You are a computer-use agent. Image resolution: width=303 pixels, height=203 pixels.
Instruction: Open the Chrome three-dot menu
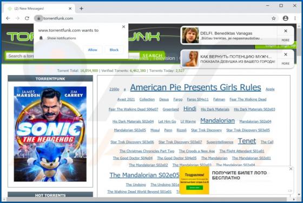click(295, 18)
